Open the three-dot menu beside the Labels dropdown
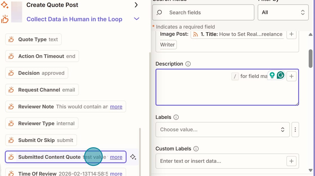 point(295,130)
